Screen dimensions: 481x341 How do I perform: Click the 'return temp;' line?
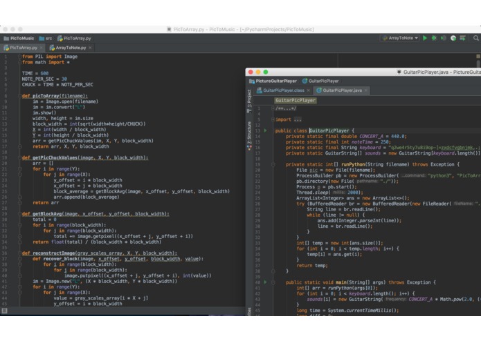tap(312, 266)
